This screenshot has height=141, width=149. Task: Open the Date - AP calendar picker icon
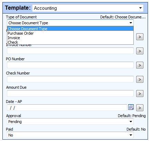coord(131,107)
